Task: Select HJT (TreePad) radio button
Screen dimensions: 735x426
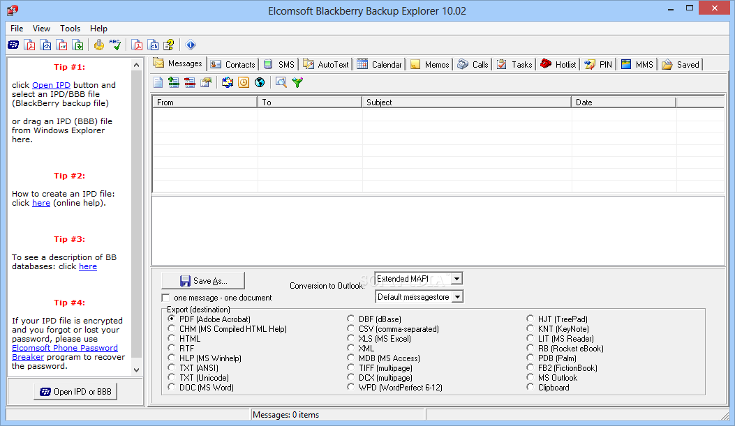Action: (x=530, y=319)
